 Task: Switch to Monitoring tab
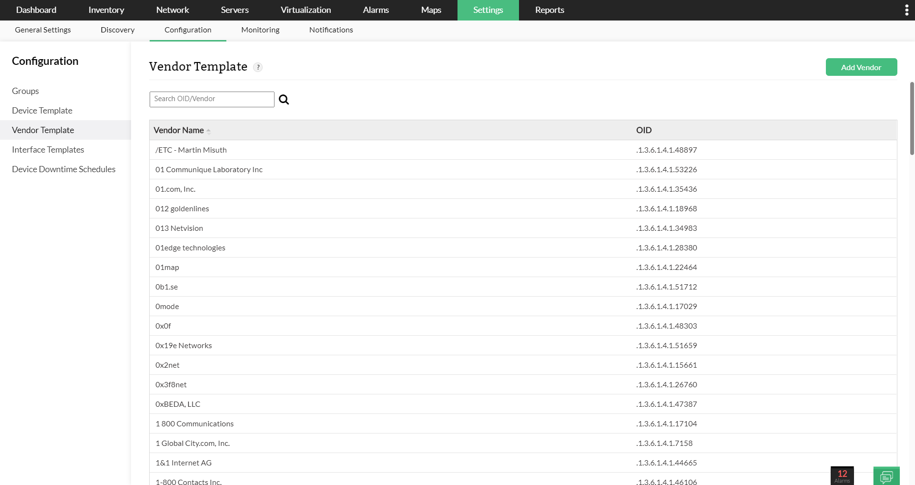tap(260, 30)
